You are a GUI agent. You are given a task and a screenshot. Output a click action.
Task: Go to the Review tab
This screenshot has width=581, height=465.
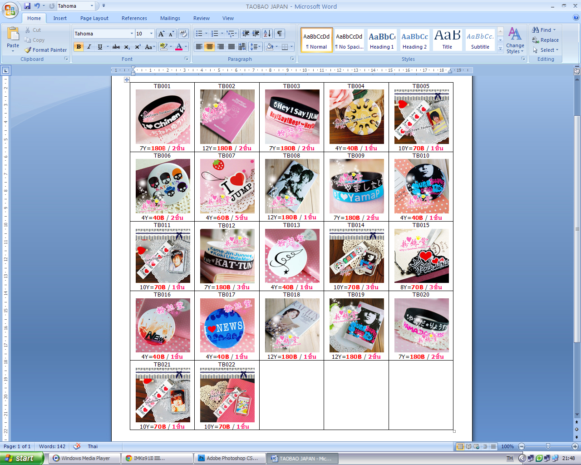tap(202, 18)
